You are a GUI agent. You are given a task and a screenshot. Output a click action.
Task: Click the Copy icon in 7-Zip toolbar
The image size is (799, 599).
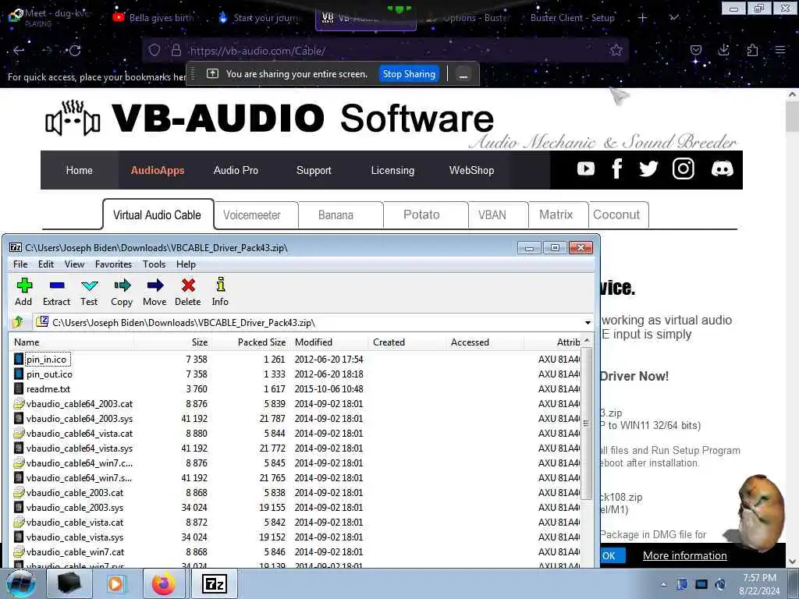coord(122,292)
